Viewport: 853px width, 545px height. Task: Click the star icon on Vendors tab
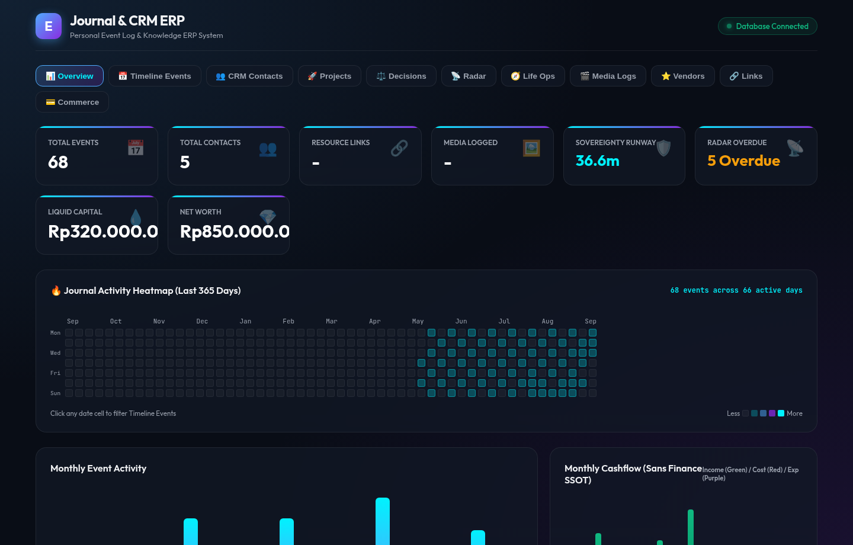pos(666,76)
